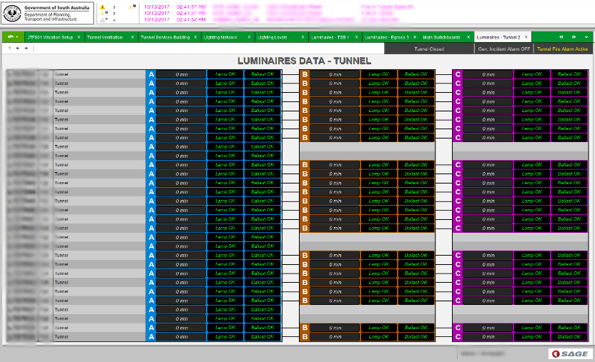The height and width of the screenshot is (362, 595).
Task: Click top-row 0 min value in group C
Action: 488,74
